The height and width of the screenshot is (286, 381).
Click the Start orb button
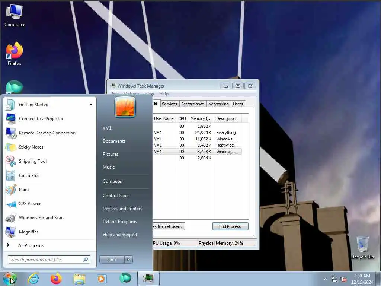click(10, 279)
